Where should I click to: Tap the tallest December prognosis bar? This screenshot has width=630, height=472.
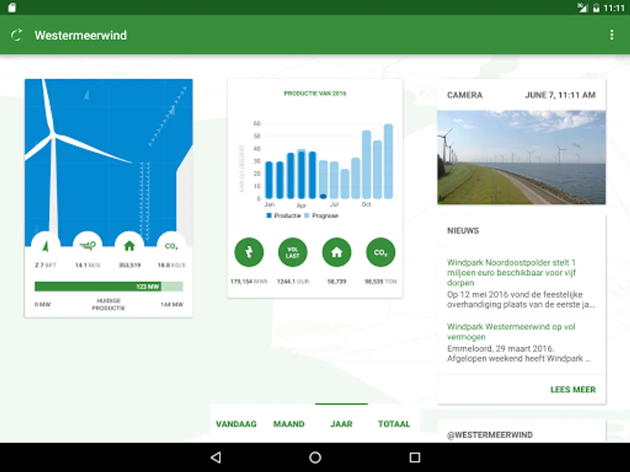pos(388,162)
